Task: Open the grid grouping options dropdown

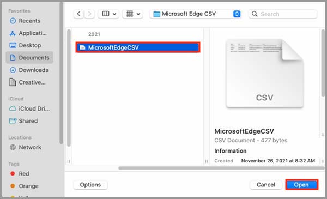Action: click(132, 14)
